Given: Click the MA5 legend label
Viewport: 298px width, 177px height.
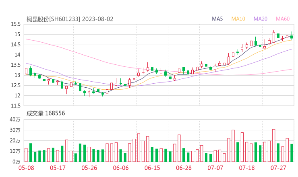Looking at the screenshot, I should tap(217, 19).
